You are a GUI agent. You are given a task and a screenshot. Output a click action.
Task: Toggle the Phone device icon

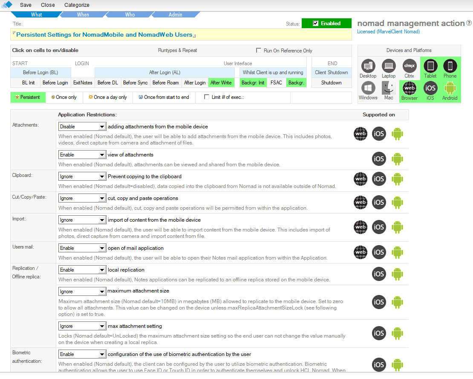click(450, 66)
